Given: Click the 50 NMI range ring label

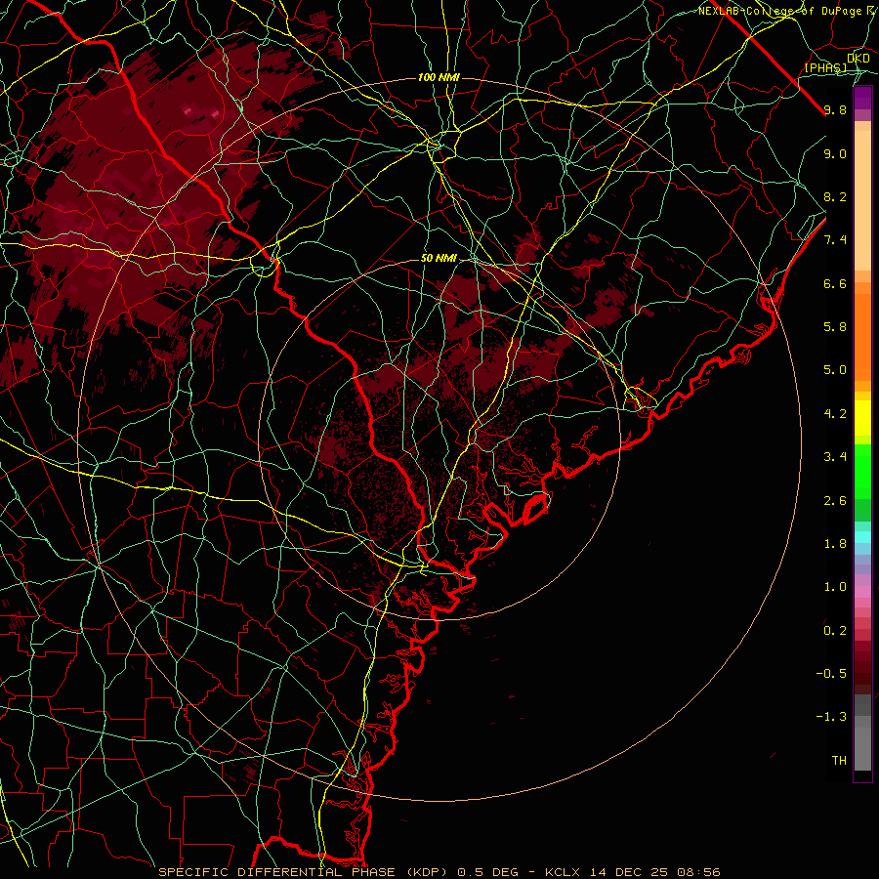Looking at the screenshot, I should (439, 259).
